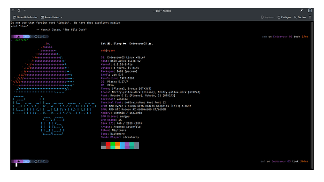Click the 'OS: EndeavourOS Linux x86_64' line
The height and width of the screenshot is (182, 324).
[123, 58]
